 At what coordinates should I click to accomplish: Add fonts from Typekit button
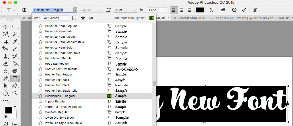151,18
